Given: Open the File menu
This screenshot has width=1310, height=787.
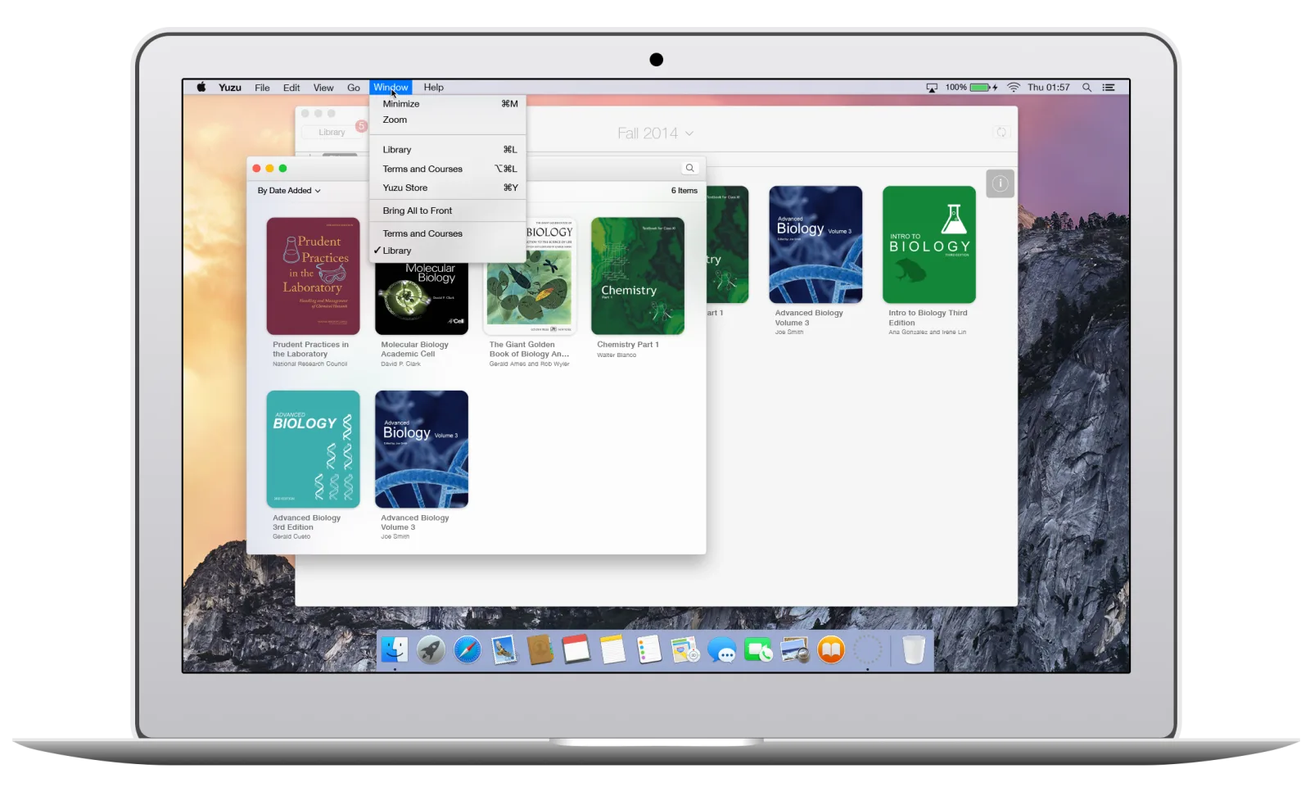Looking at the screenshot, I should 262,88.
